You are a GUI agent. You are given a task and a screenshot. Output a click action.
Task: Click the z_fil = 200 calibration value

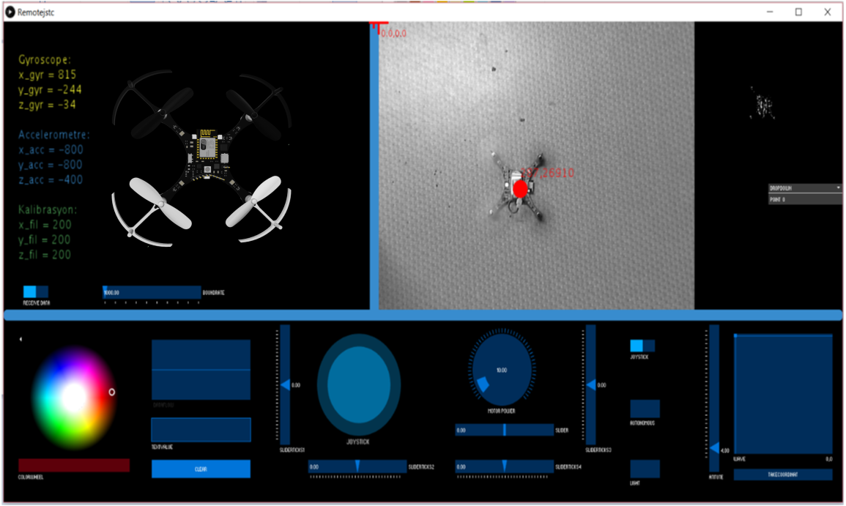(45, 255)
